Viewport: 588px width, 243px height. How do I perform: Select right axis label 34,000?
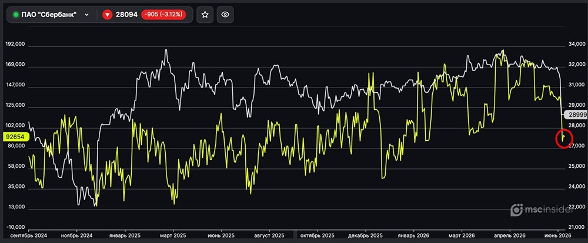[576, 44]
